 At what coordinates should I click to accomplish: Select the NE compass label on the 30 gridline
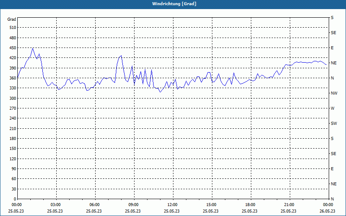point(333,184)
